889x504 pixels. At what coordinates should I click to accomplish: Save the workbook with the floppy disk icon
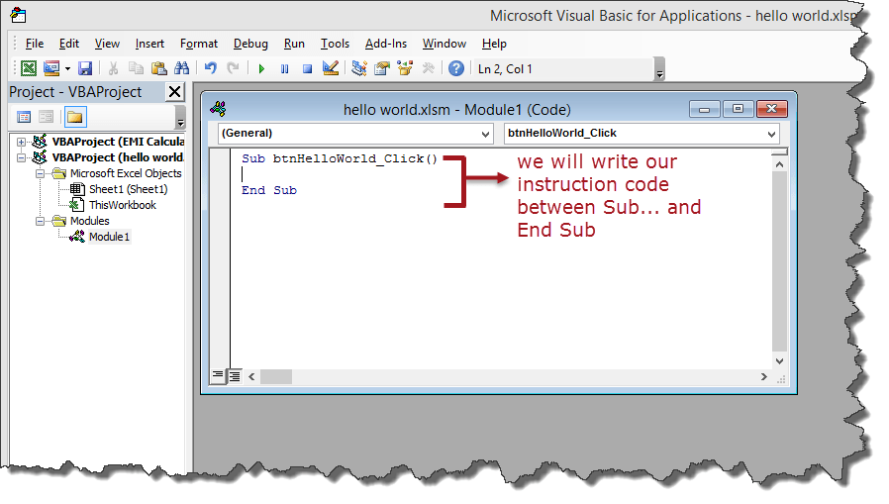pos(85,68)
